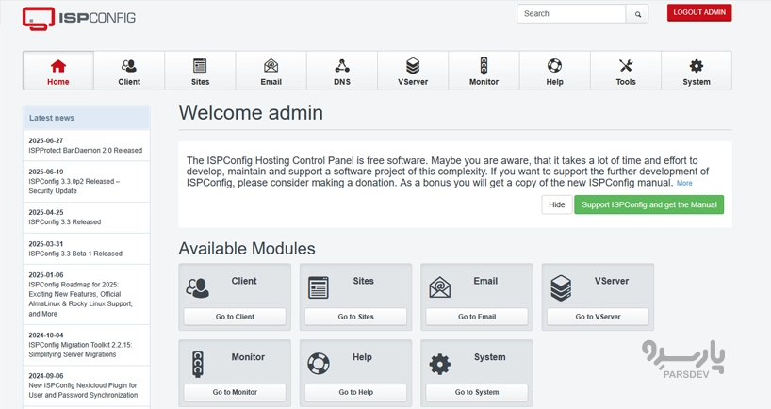The width and height of the screenshot is (771, 409).
Task: Focus the Search input field
Action: [571, 14]
